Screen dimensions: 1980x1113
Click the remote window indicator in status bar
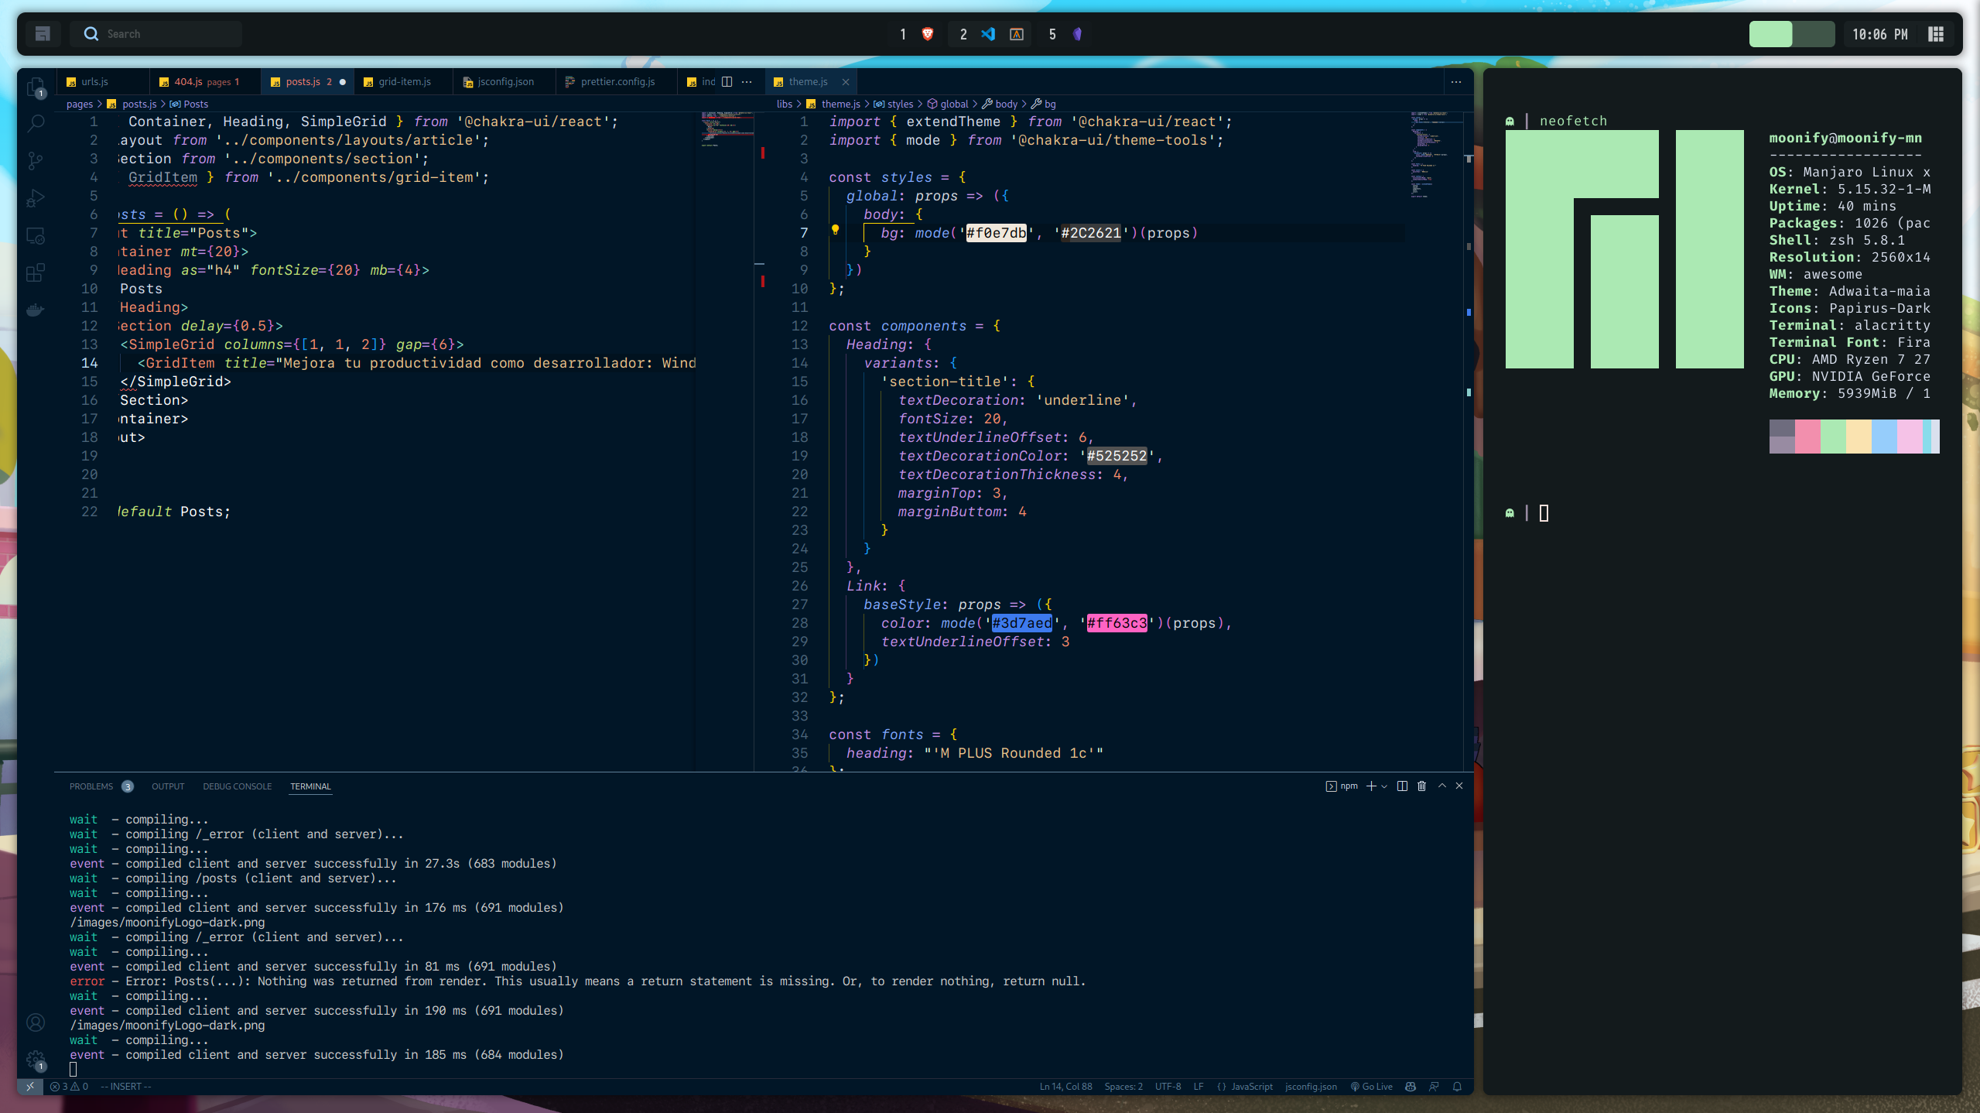(x=30, y=1087)
